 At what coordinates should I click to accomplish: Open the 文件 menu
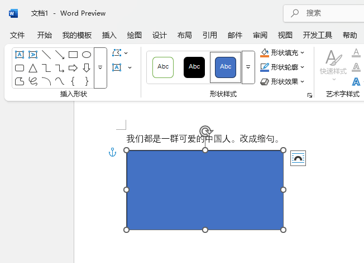[x=17, y=35]
